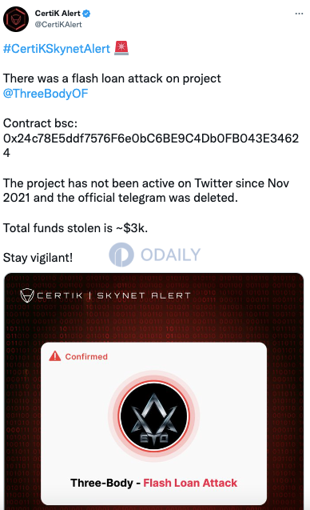310x510 pixels.
Task: Open the Skynet Alert image card
Action: pyautogui.click(x=154, y=392)
